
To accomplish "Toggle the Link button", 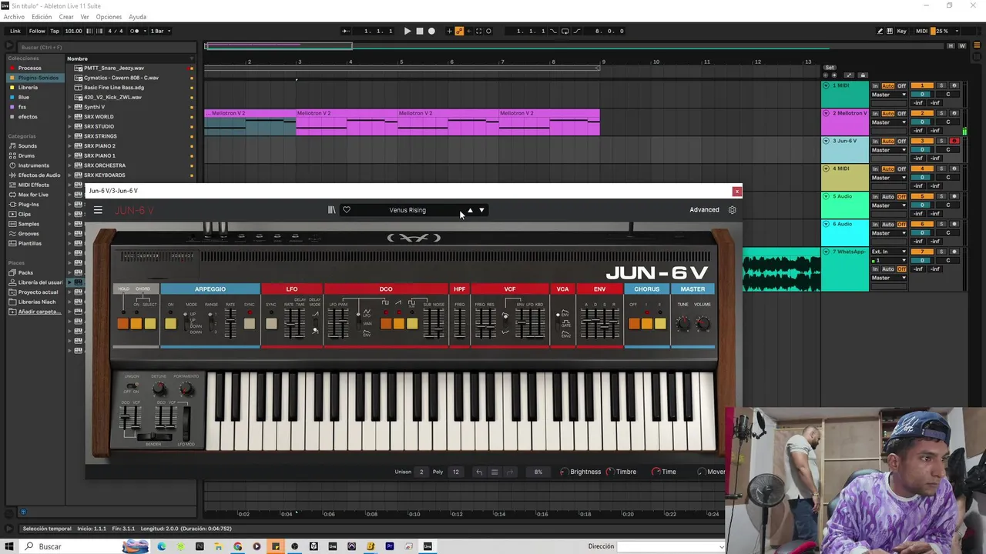I will [x=15, y=31].
